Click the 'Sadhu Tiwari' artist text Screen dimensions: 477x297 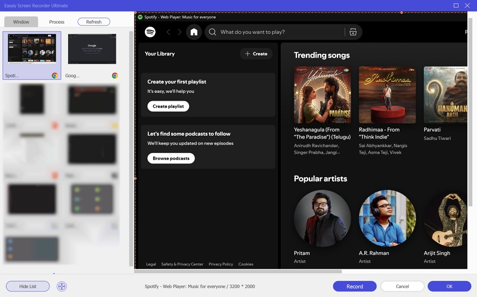click(437, 138)
